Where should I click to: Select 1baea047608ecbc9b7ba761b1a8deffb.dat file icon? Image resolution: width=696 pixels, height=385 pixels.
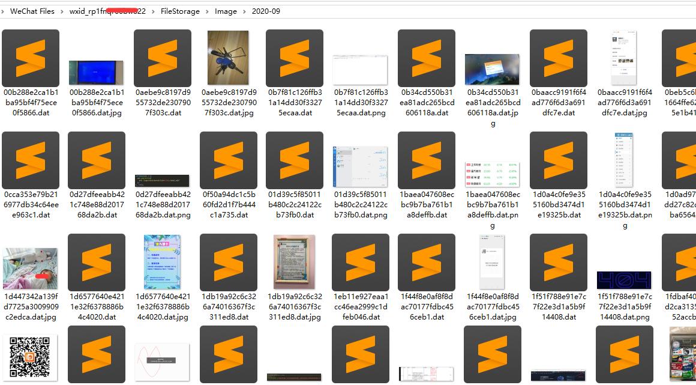click(x=427, y=160)
